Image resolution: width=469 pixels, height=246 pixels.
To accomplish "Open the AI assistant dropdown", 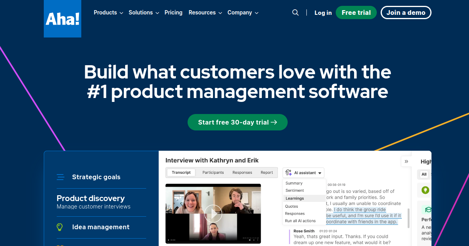I will (303, 173).
